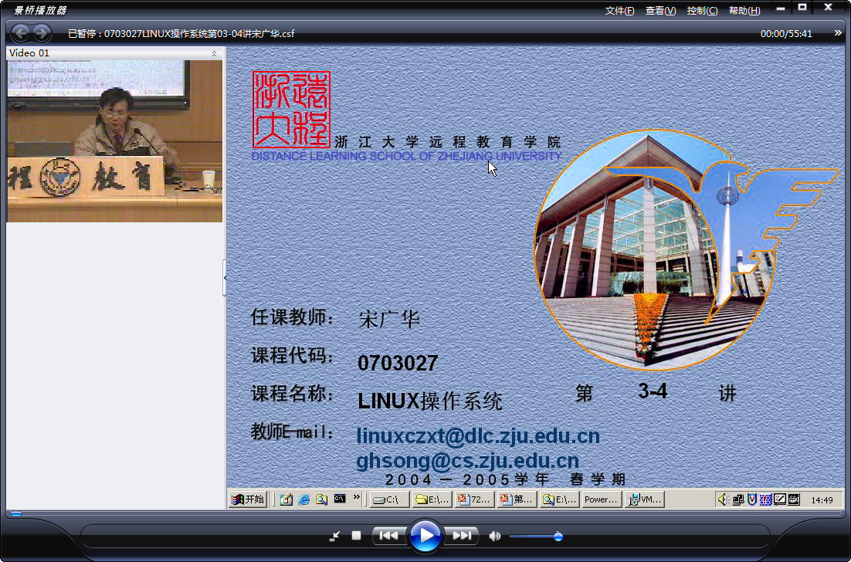The width and height of the screenshot is (851, 562).
Task: Click the seek bar position handle
Action: pos(16,513)
